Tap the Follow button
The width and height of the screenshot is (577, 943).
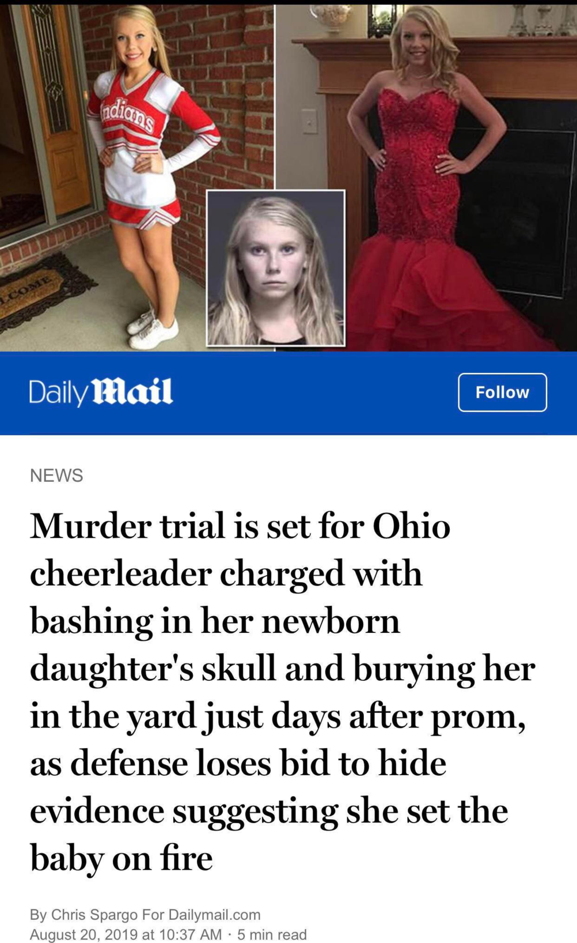tap(502, 392)
